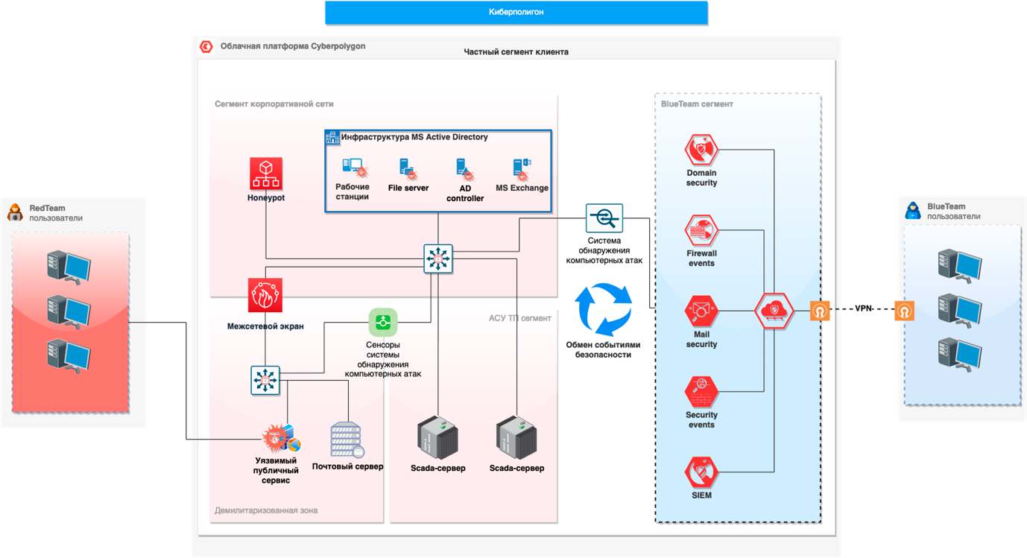Select the Honeypot text label
Screen dimensions: 1027x558
(266, 198)
